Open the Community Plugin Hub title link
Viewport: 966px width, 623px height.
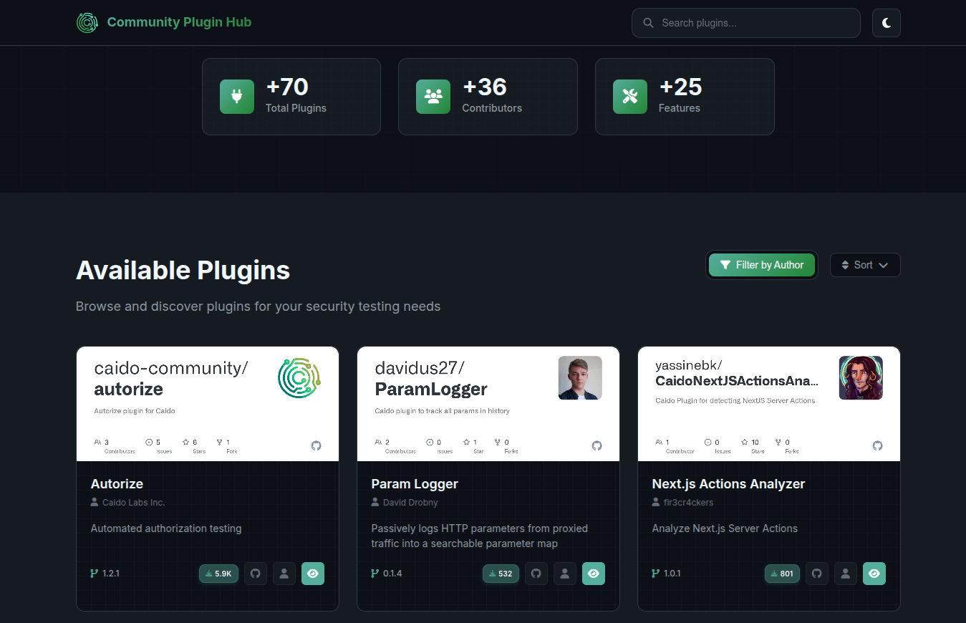click(179, 22)
